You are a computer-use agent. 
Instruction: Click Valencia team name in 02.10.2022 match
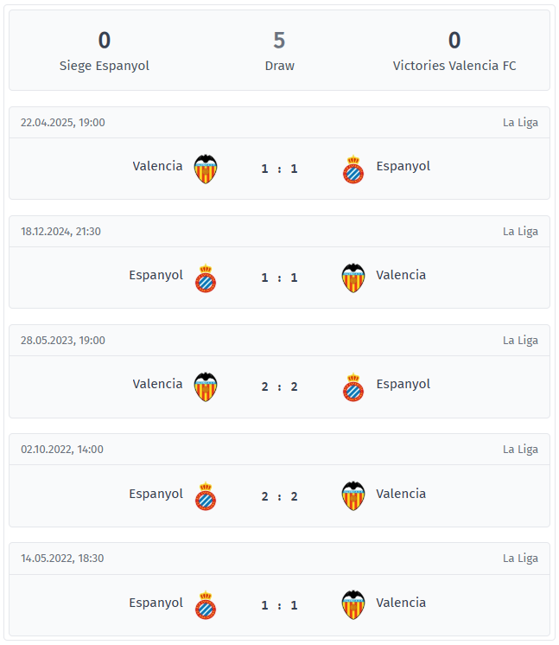[x=401, y=493]
